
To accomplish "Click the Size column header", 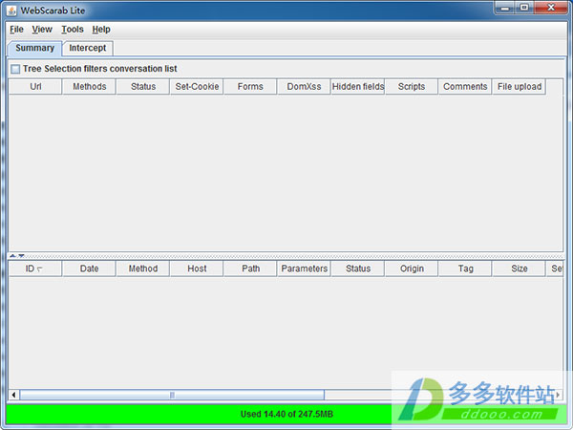I will [x=519, y=269].
